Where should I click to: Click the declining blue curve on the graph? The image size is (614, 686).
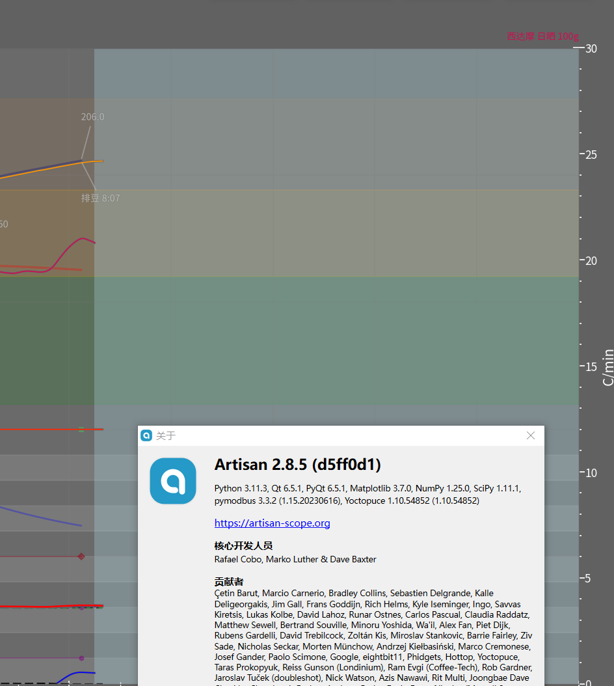[39, 515]
